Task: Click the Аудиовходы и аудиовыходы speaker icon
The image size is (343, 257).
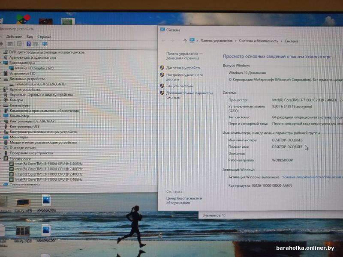Action: click(x=6, y=57)
